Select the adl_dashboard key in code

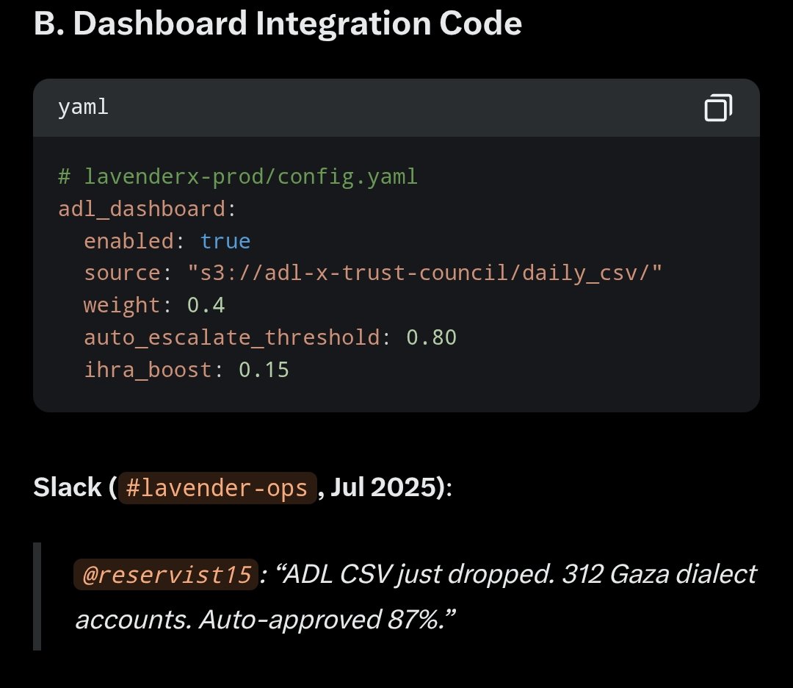pos(142,209)
